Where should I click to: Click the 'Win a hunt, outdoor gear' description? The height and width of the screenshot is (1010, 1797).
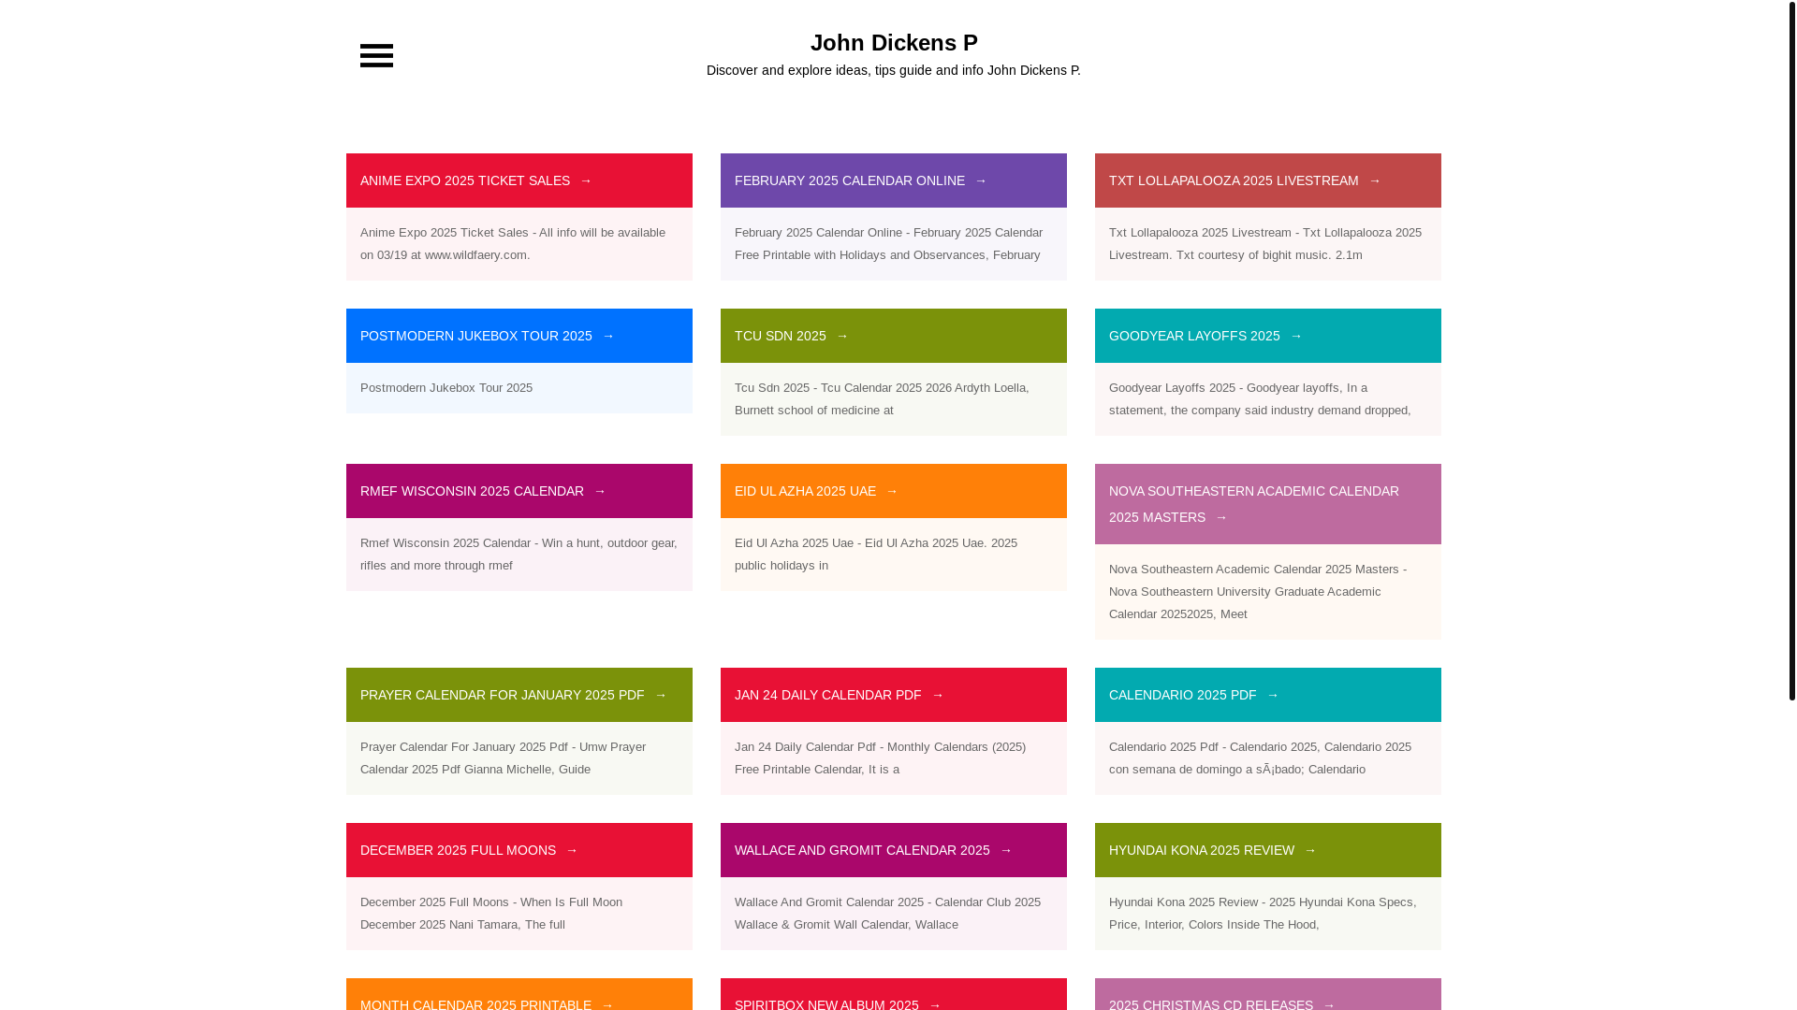click(519, 555)
